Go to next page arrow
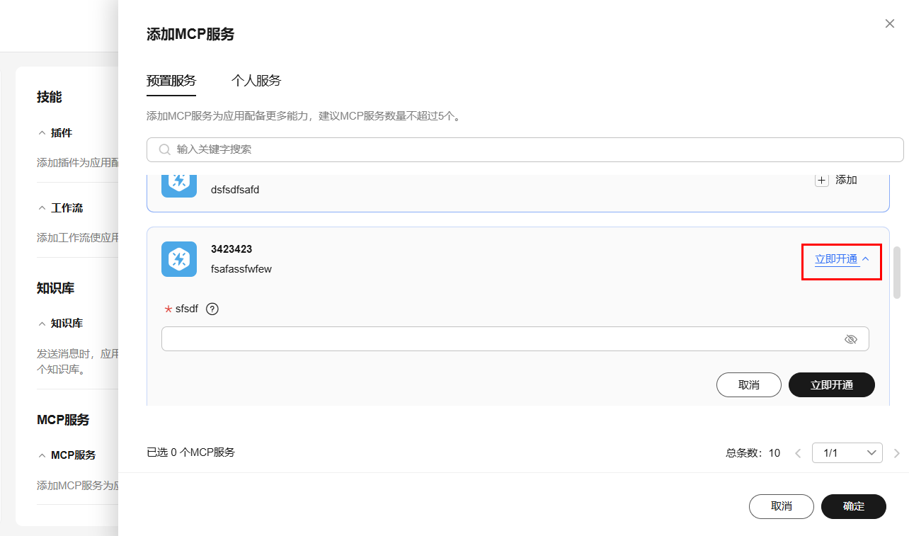The width and height of the screenshot is (909, 536). [x=896, y=453]
